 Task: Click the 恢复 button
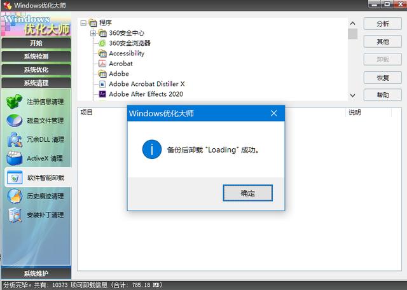tap(383, 78)
